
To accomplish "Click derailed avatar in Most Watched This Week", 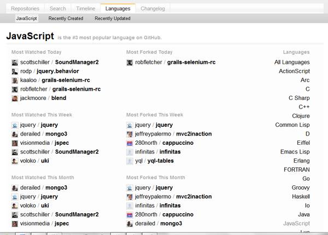I will point(15,134).
